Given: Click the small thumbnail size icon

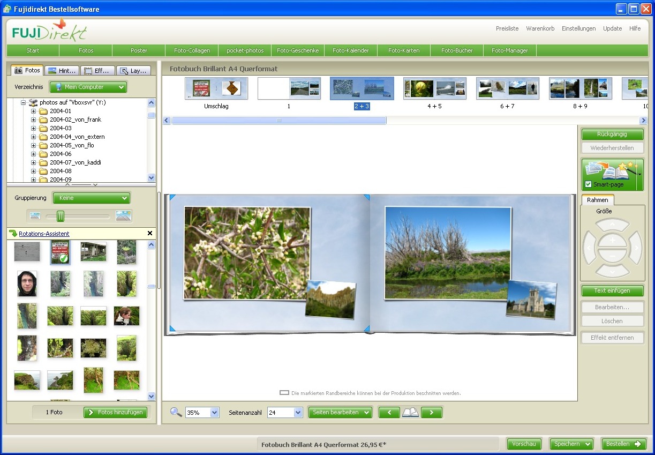Looking at the screenshot, I should 35,216.
